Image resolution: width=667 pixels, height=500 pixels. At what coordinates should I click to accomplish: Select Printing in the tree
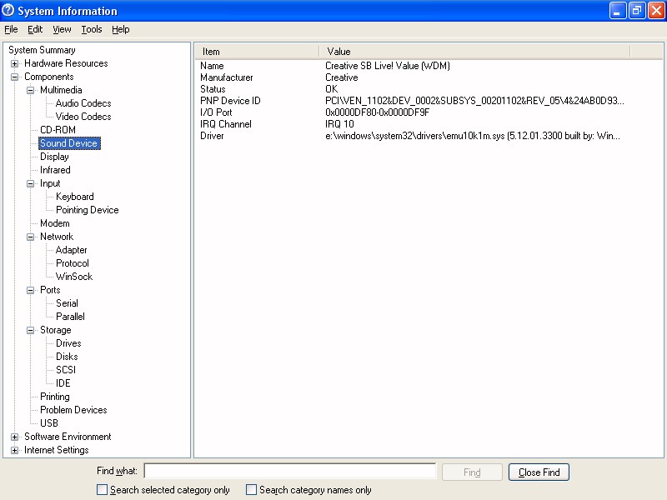point(55,397)
